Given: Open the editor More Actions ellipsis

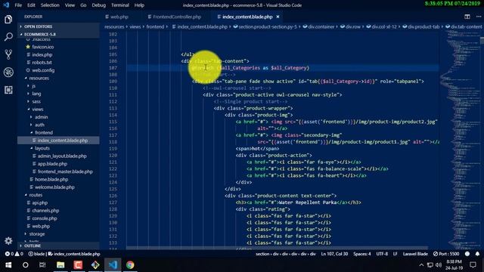Looking at the screenshot, I should (x=478, y=17).
